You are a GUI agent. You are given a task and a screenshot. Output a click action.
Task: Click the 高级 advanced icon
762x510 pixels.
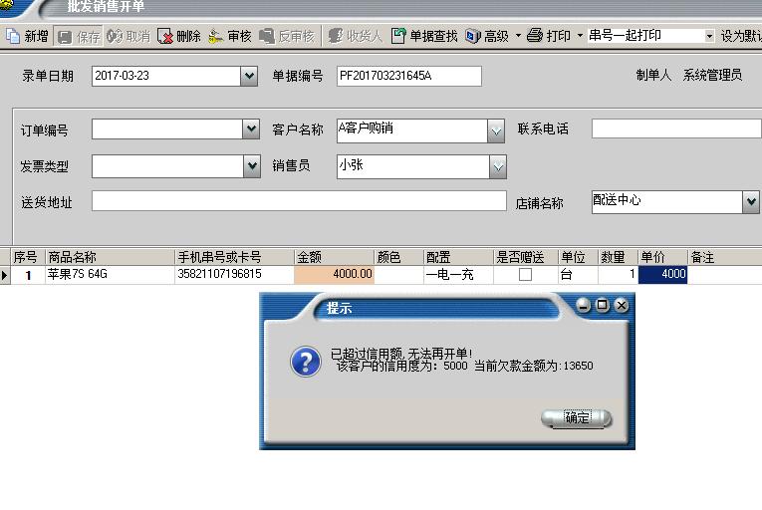(x=472, y=36)
